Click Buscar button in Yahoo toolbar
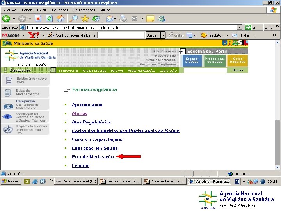Viewport: 281px width, 211px height. point(152,35)
